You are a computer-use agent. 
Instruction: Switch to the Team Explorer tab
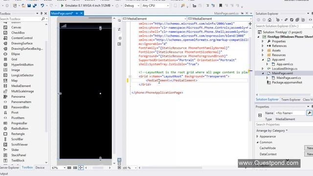tap(291, 100)
